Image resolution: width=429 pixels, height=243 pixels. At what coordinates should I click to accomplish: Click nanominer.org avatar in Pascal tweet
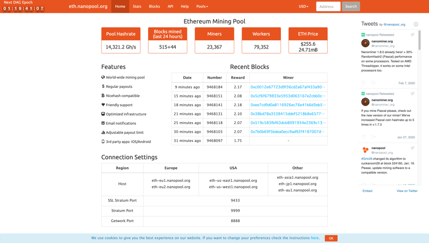click(x=365, y=102)
